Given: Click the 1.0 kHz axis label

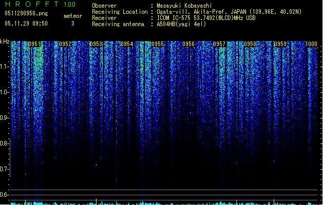Looking at the screenshot, I should click(x=4, y=92).
